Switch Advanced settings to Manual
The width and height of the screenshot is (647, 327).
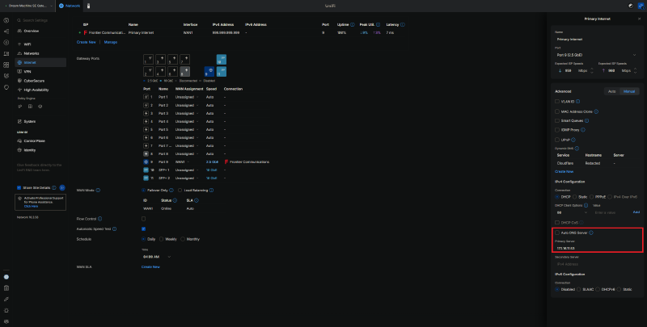(629, 91)
